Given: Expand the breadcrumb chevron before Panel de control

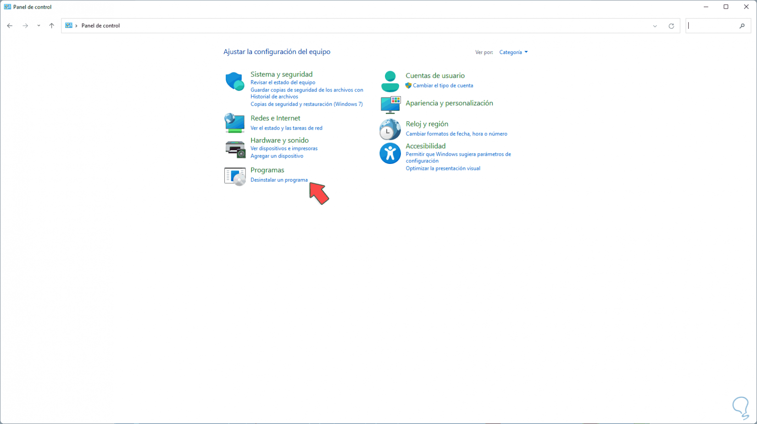Looking at the screenshot, I should 76,26.
